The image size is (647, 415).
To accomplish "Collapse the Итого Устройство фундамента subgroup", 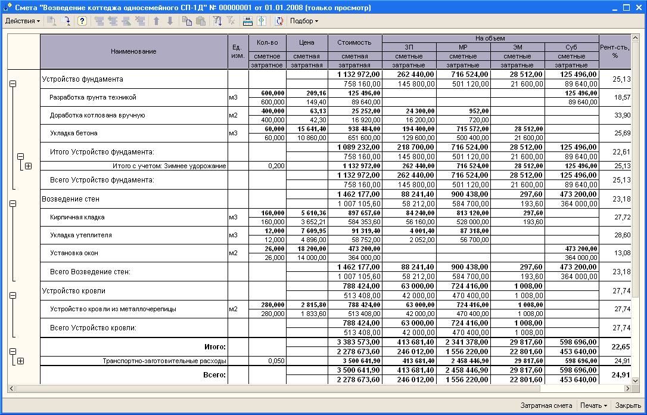I will click(21, 156).
